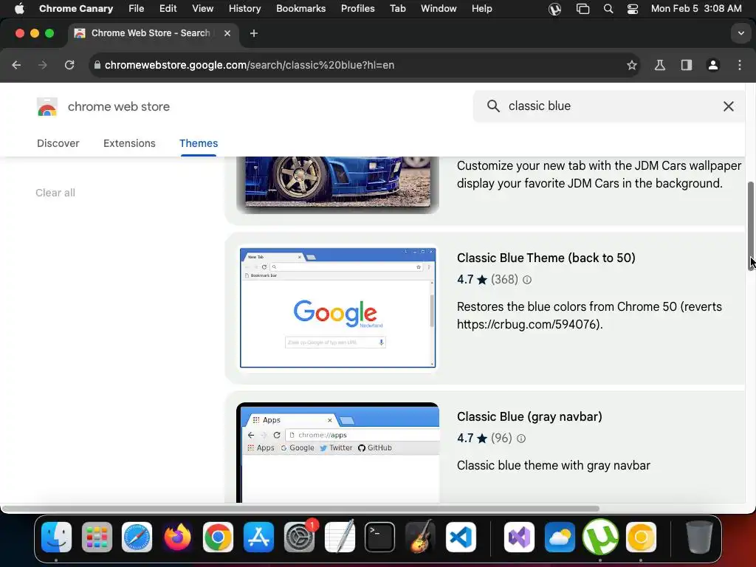756x567 pixels.
Task: Expand the tab search dropdown arrow
Action: click(x=740, y=33)
